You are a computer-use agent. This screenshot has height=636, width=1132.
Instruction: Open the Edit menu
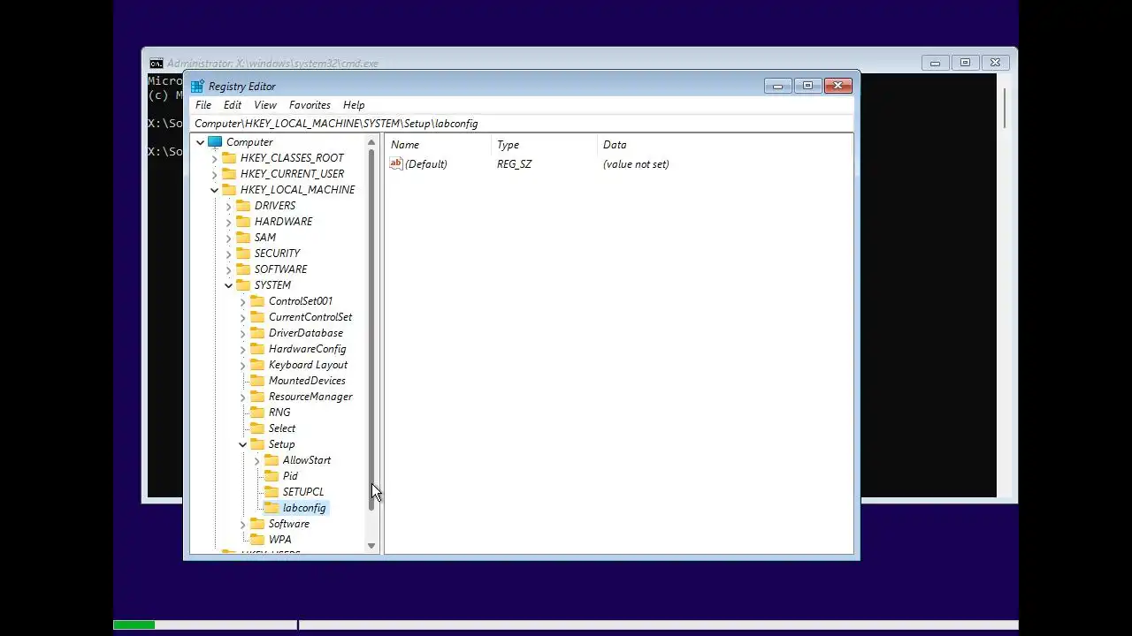[233, 105]
